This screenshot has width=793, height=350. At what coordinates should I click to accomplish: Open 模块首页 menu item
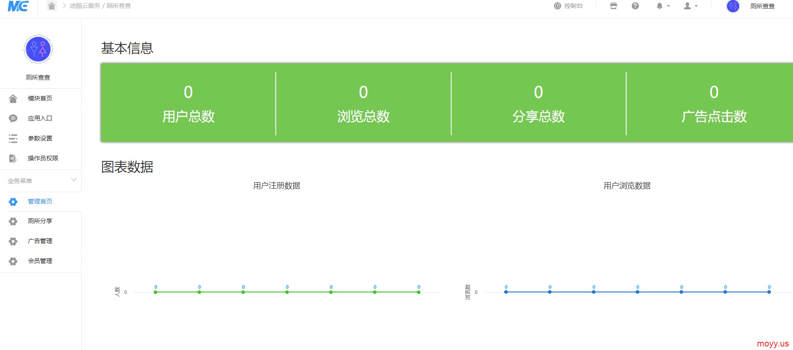41,98
